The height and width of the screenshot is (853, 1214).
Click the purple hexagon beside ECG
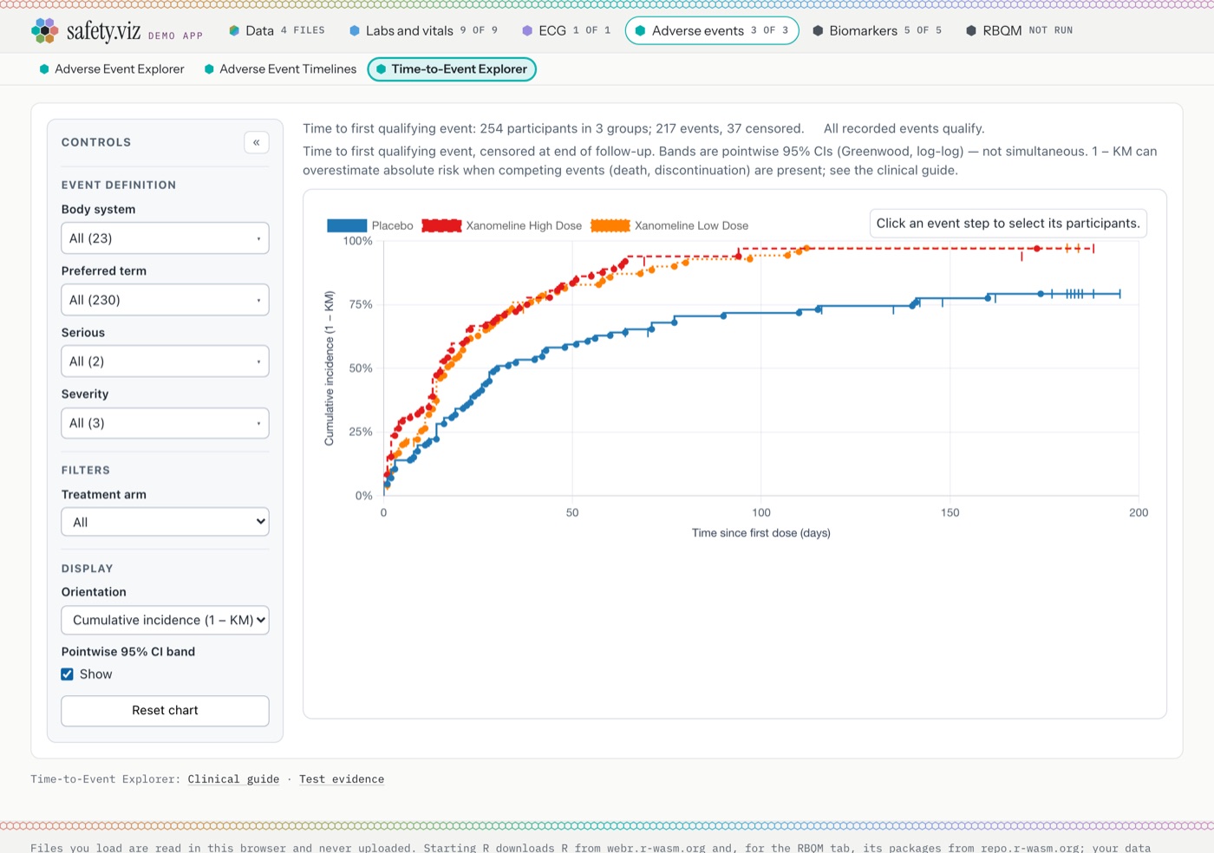[527, 30]
